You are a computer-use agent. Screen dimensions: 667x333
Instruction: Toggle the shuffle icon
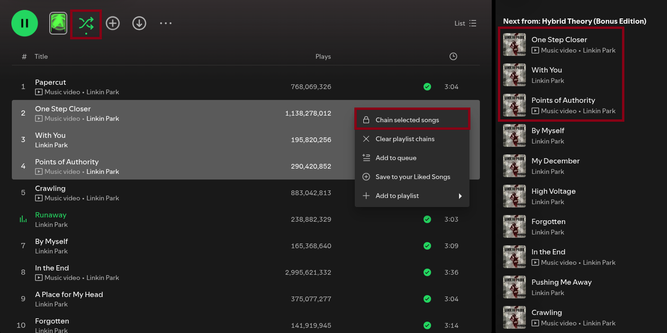[86, 23]
